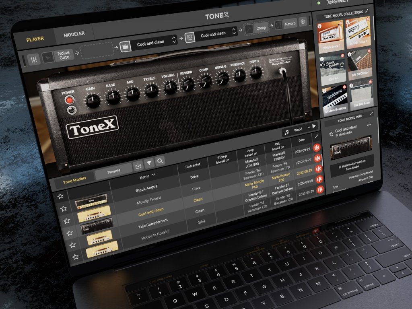Select the Muddy Tweed tone model
This screenshot has width=412, height=309.
pos(149,200)
